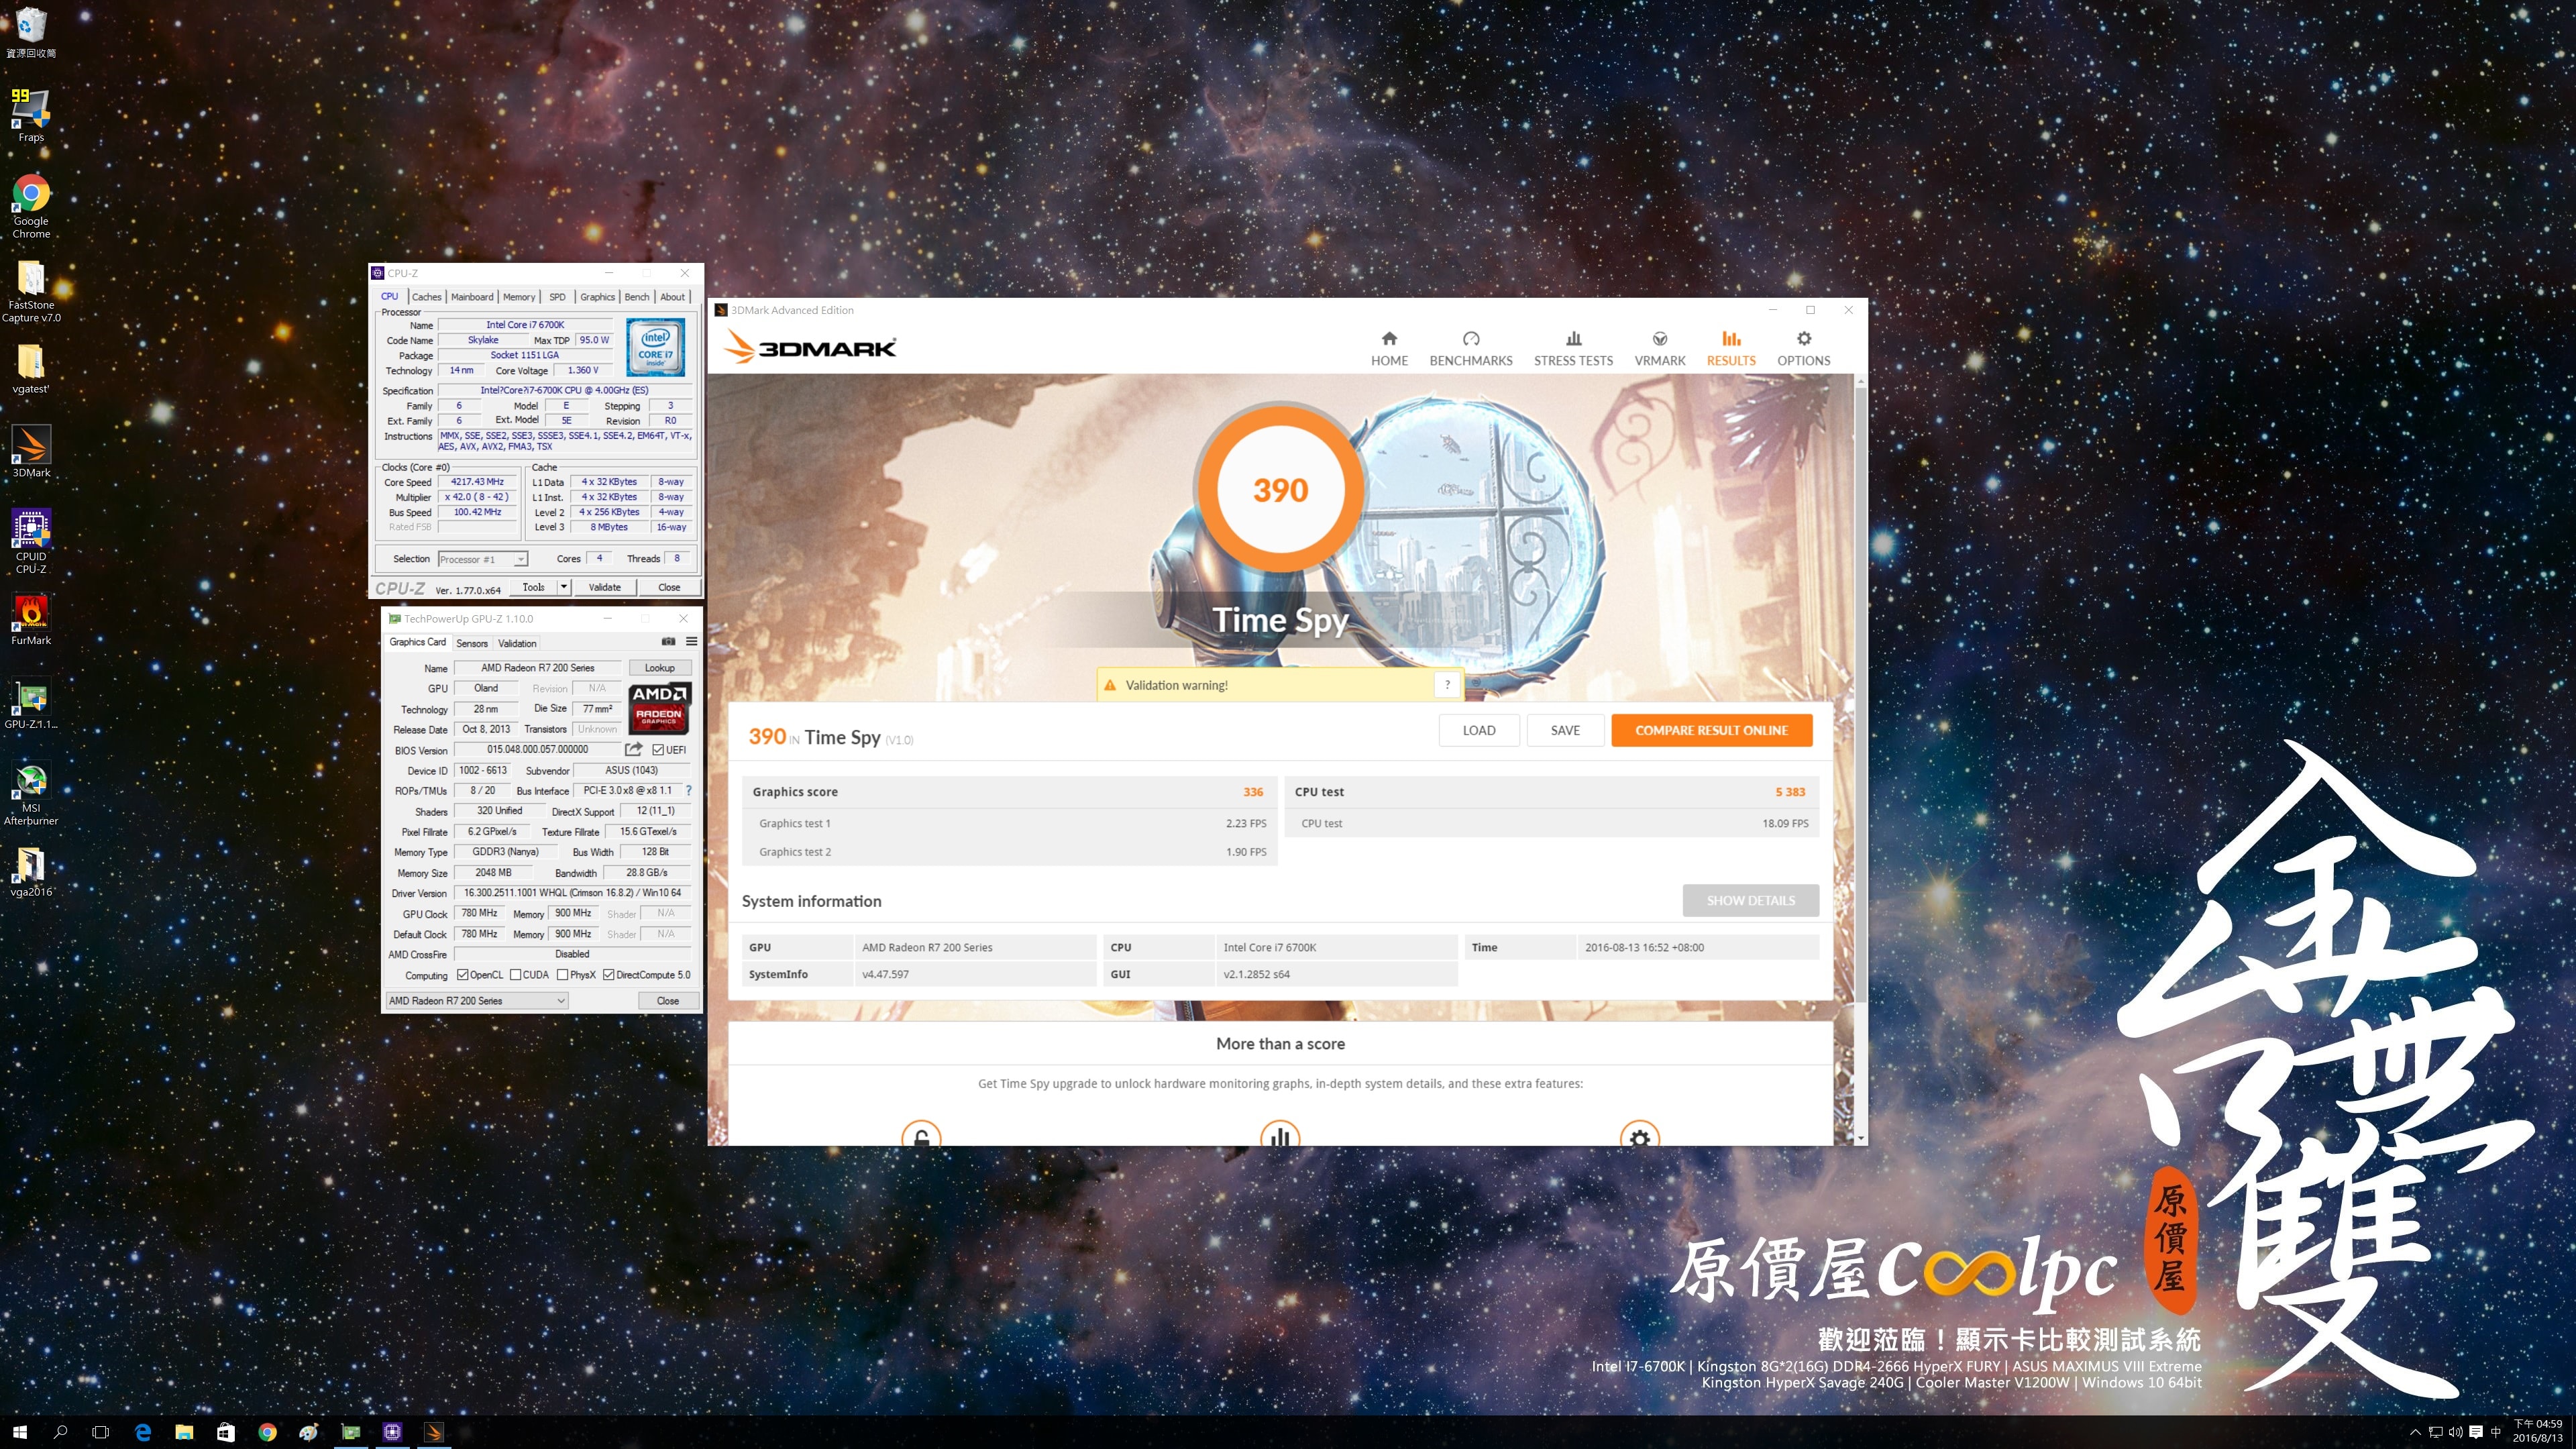Toggle the DirectCompute 5.0 checkbox
The image size is (2576, 1449).
coord(608,974)
